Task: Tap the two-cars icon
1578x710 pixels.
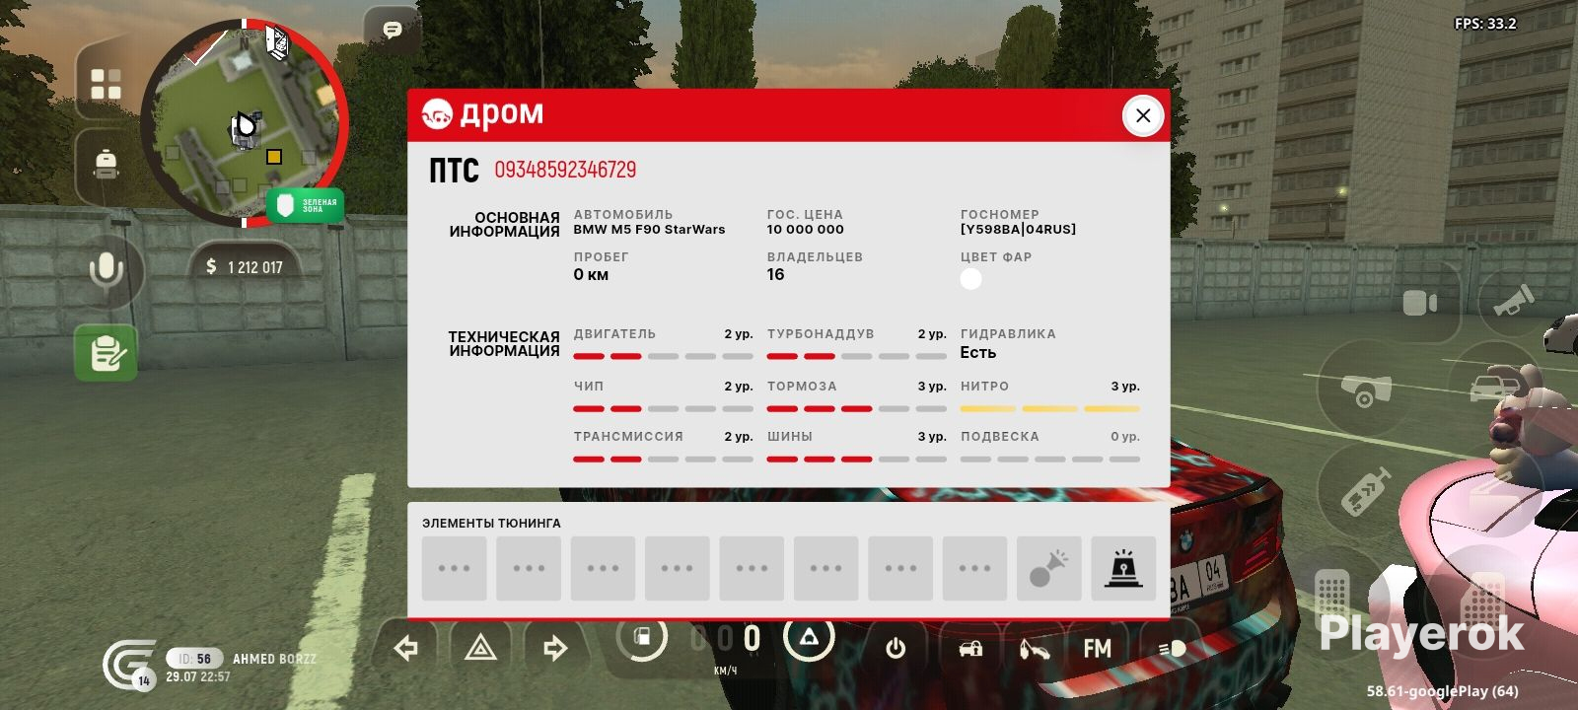Action: click(1496, 385)
